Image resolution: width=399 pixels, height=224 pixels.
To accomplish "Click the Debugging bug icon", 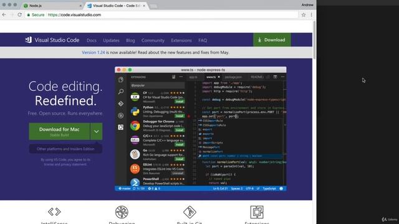I will click(122, 212).
